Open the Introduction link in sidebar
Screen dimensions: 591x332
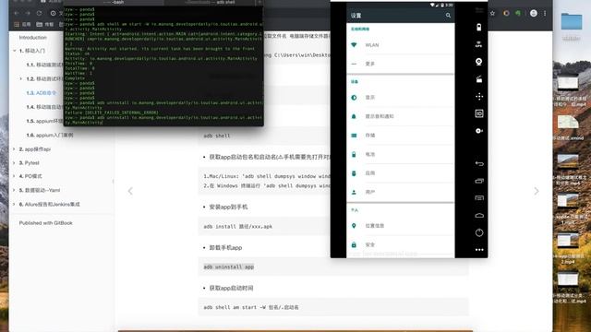click(x=33, y=37)
